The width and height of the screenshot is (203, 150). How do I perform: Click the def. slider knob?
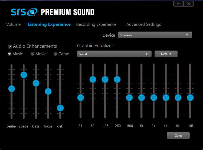pyautogui.click(x=60, y=108)
